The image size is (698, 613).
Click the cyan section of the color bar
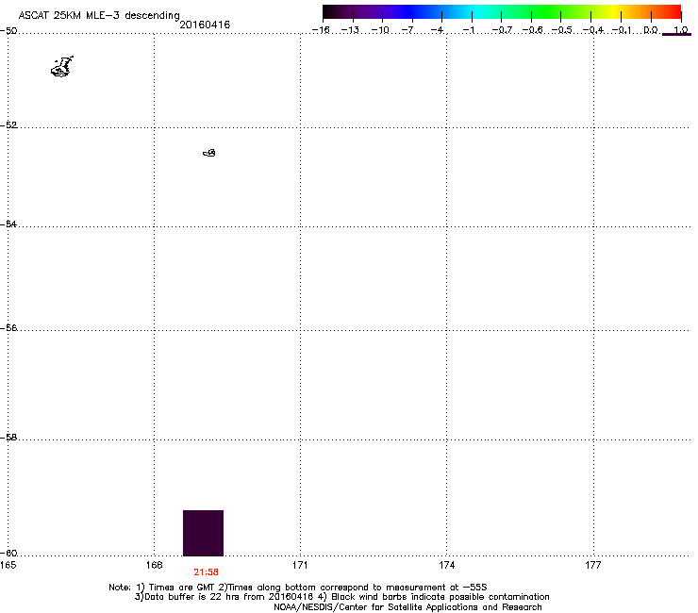point(478,12)
